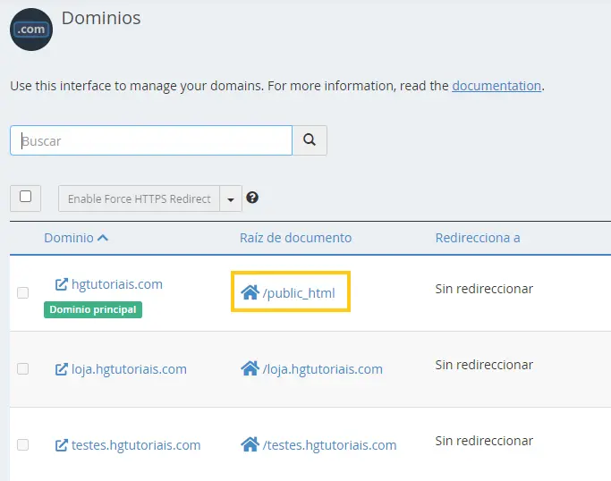The image size is (611, 481).
Task: Check the loja.hgtutoriais.com row checkbox
Action: [x=23, y=368]
